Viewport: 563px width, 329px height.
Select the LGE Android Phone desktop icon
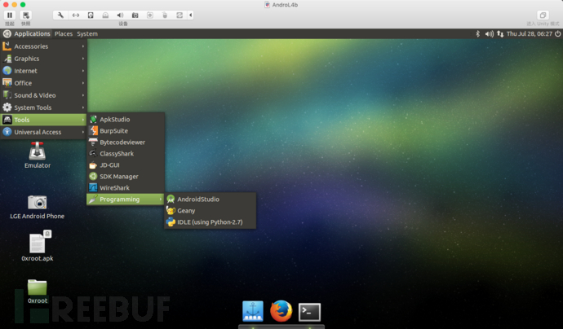tap(38, 207)
